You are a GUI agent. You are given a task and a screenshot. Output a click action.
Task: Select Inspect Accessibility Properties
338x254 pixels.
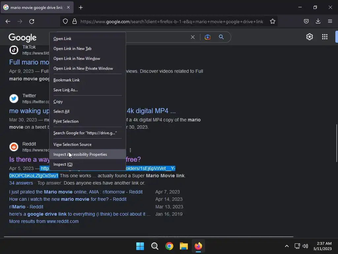click(87, 154)
